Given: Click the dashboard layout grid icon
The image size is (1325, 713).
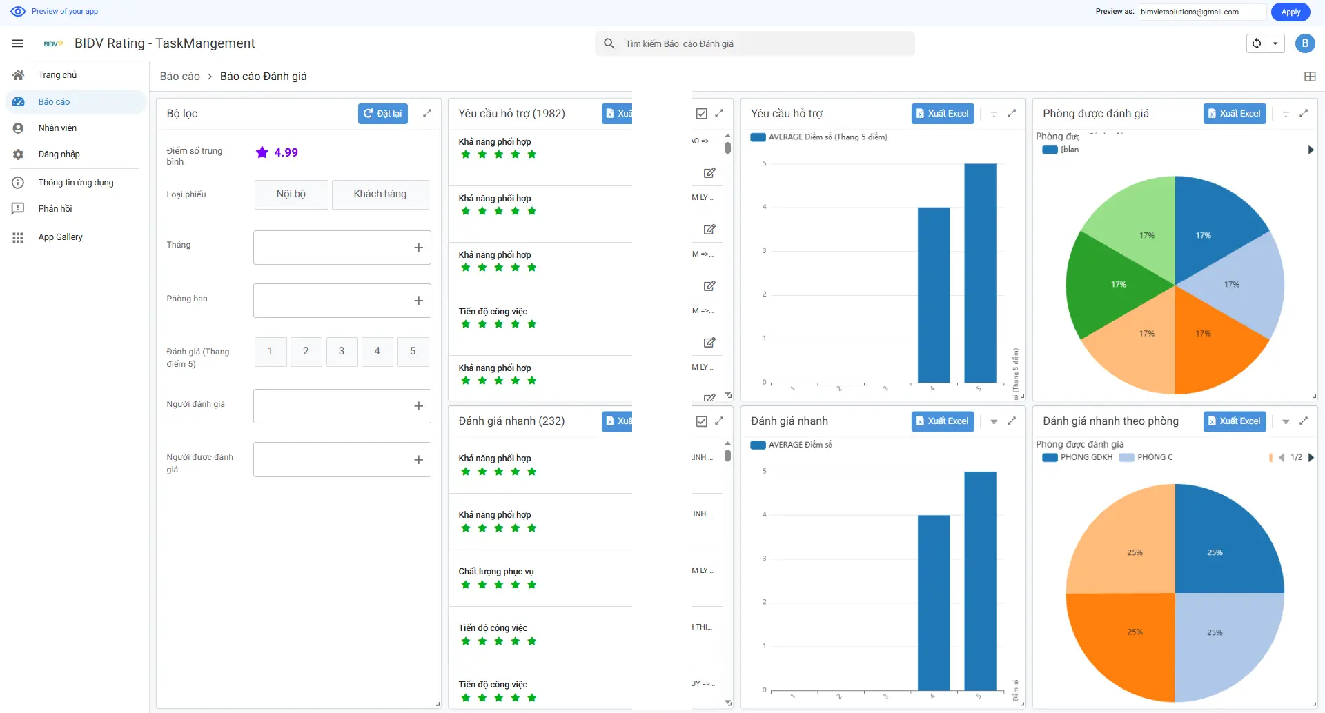Looking at the screenshot, I should pos(1310,77).
